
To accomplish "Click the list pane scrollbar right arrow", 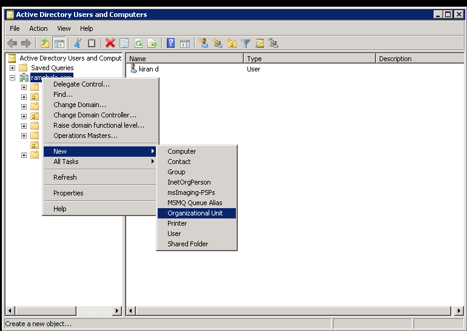I will pos(459,311).
